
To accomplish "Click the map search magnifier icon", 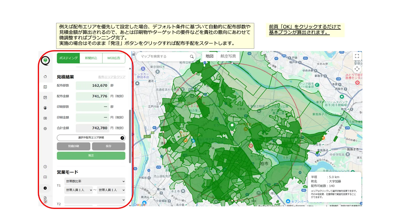I will (192, 57).
